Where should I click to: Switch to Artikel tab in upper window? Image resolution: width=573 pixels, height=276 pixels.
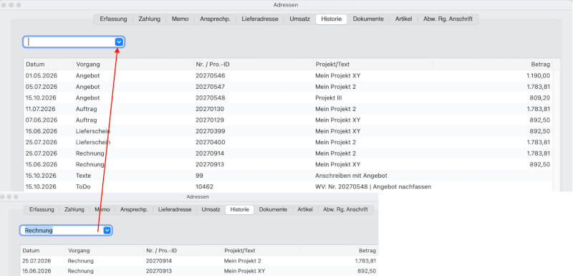point(403,19)
